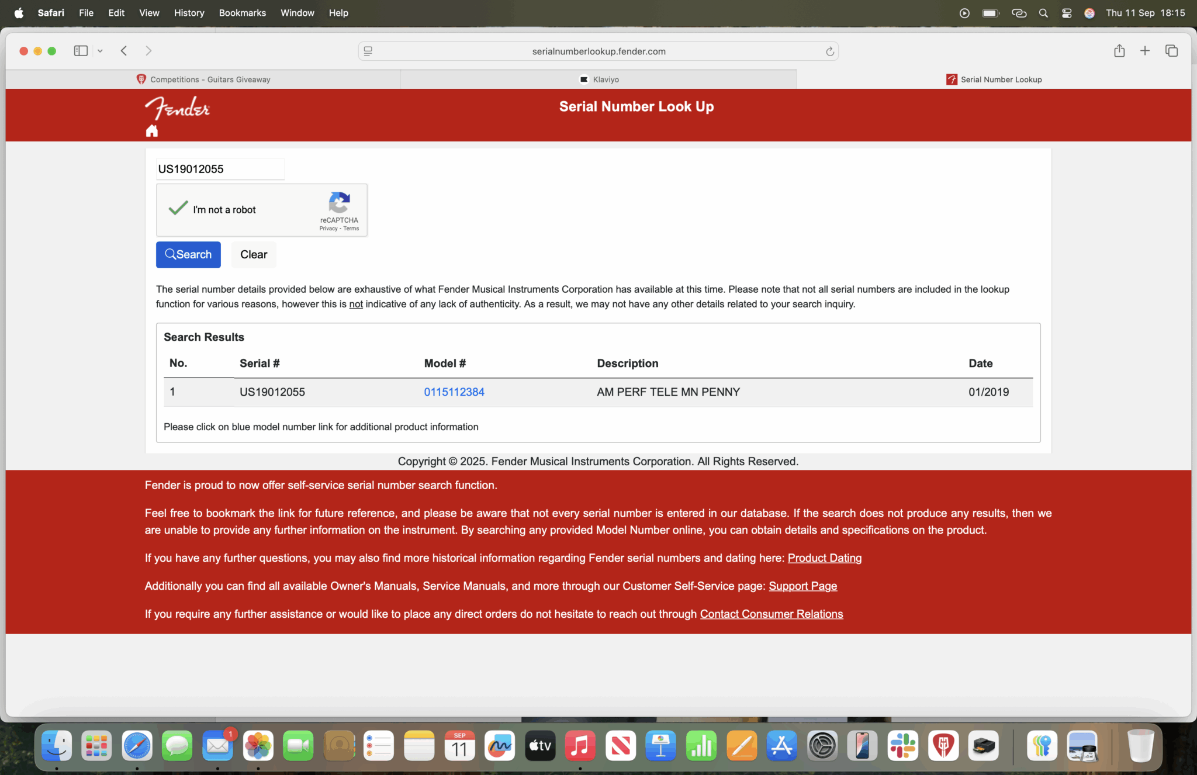Screen dimensions: 1197x775
Task: Open the Trash in the Dock
Action: tap(1140, 746)
